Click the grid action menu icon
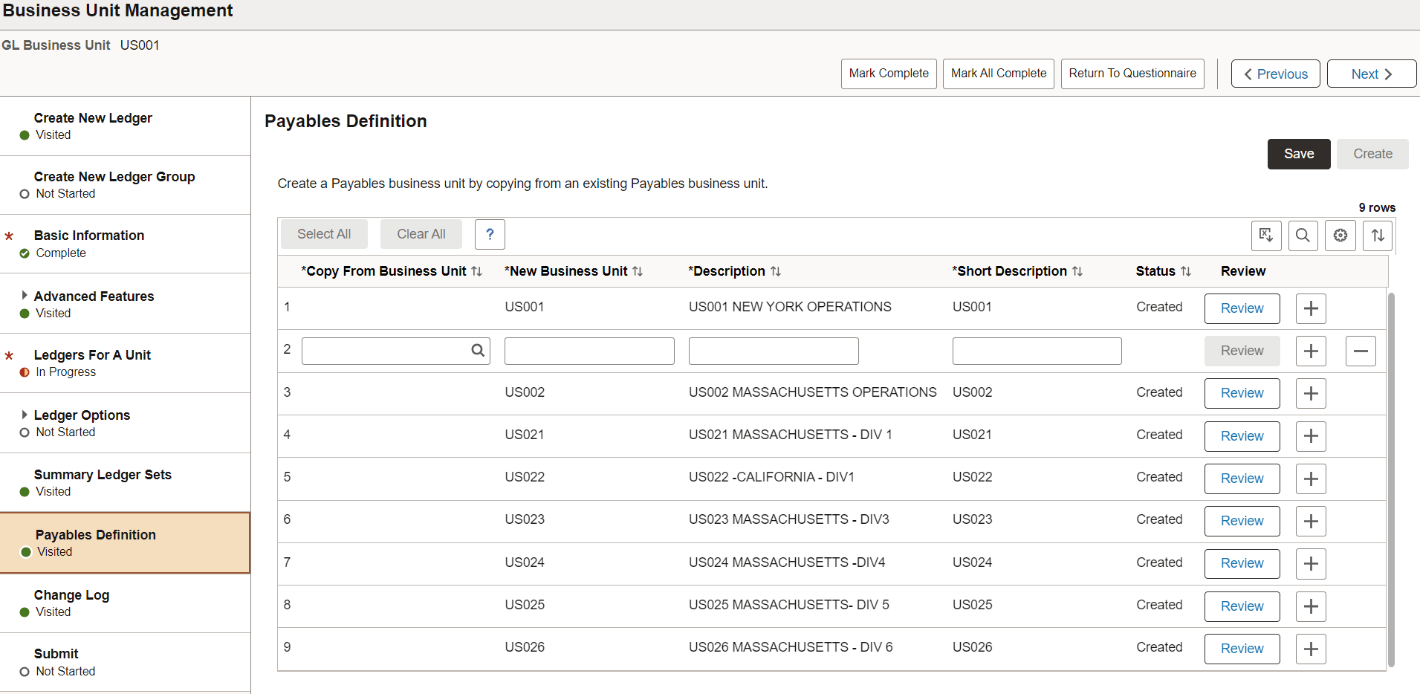Image resolution: width=1420 pixels, height=694 pixels. pos(1265,236)
